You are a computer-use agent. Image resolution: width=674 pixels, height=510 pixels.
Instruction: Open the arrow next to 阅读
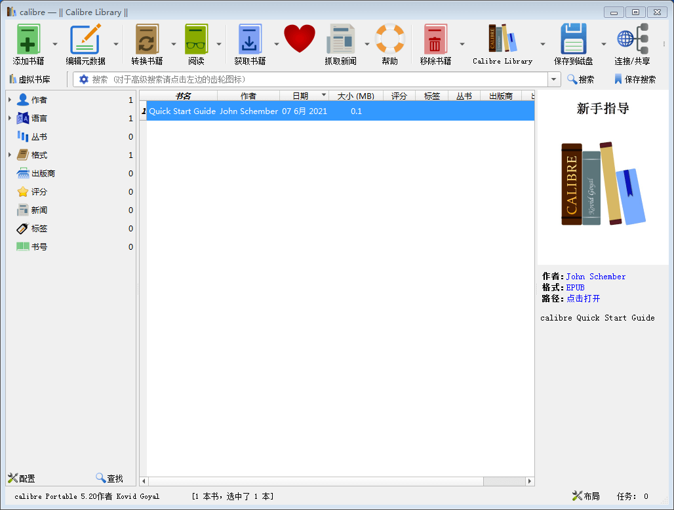219,44
